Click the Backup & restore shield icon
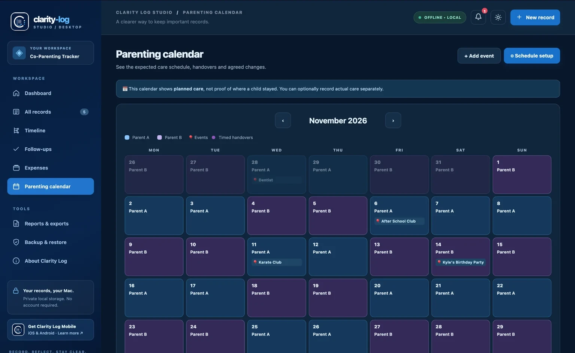575x353 pixels. tap(16, 242)
